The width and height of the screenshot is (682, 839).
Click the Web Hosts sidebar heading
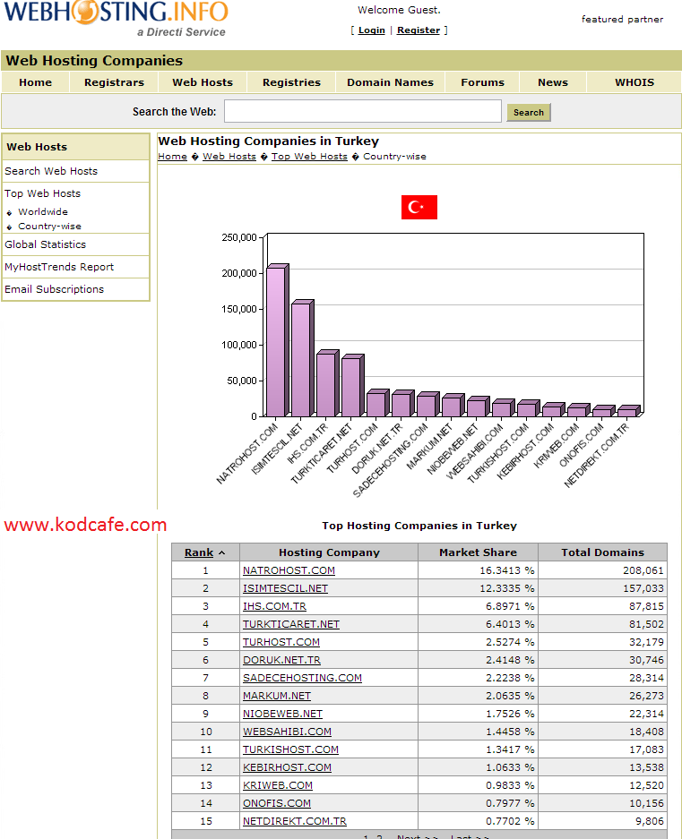[37, 147]
